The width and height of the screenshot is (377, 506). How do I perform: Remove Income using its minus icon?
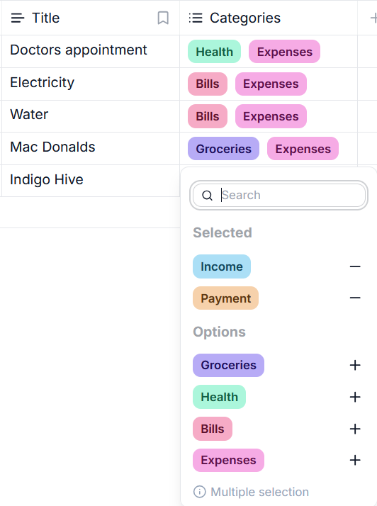click(355, 266)
